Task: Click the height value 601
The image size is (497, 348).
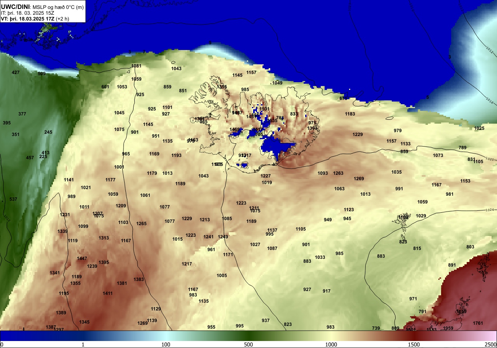Action: 105,87
